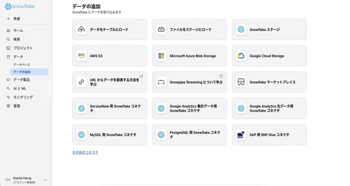Click the Snowflake logo in sidebar
This screenshot has height=186, width=350.
click(x=20, y=7)
